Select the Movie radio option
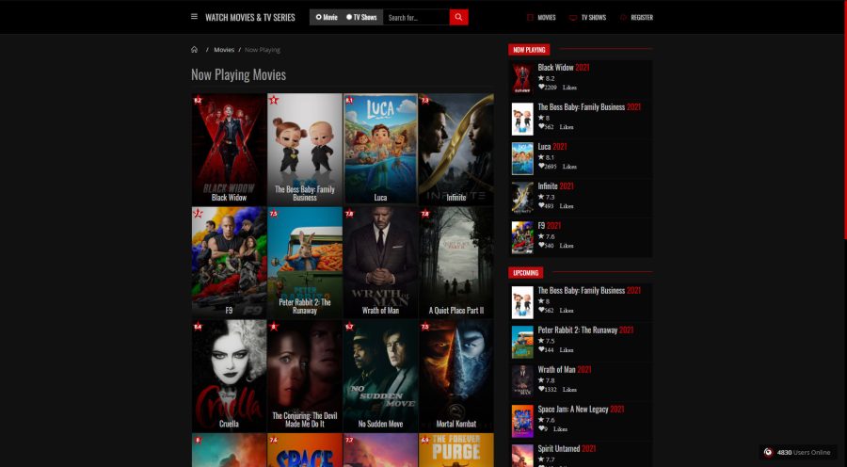Screen dimensions: 847x467 pyautogui.click(x=319, y=17)
